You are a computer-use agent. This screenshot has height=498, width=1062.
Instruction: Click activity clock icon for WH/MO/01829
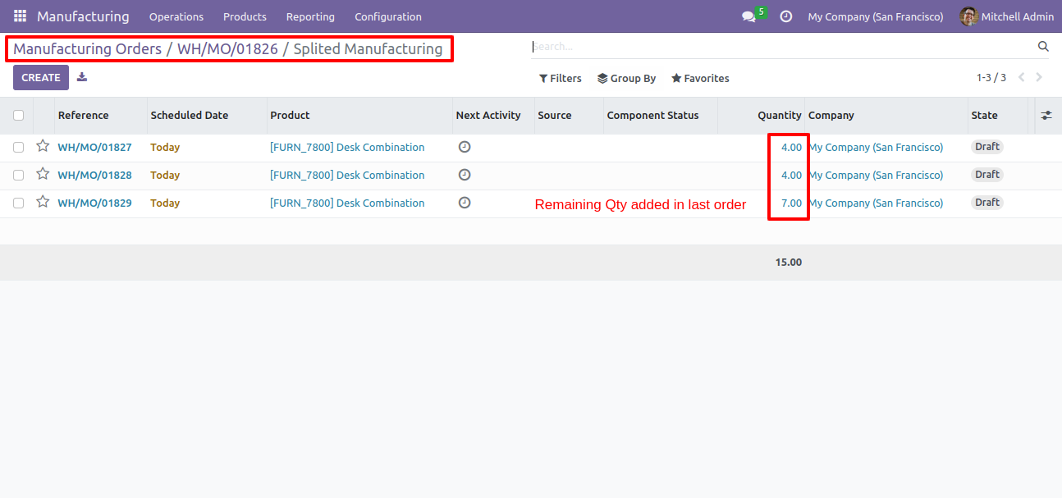[x=465, y=203]
